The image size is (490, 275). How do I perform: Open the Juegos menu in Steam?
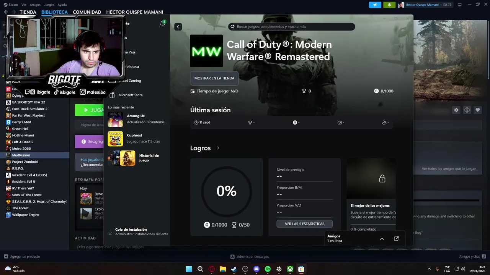pyautogui.click(x=49, y=5)
